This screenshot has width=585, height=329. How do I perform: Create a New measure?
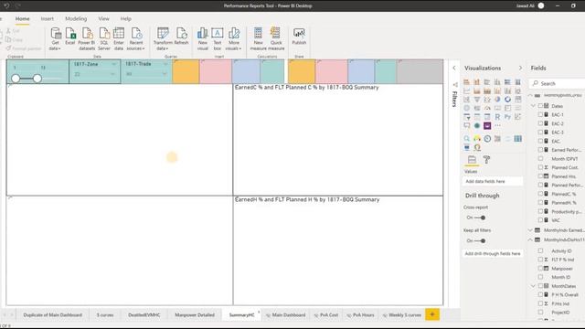tap(258, 38)
